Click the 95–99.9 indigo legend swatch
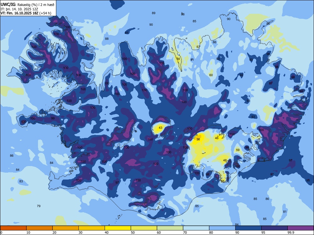Image resolution: width=314 pixels, height=235 pixels. [274, 228]
